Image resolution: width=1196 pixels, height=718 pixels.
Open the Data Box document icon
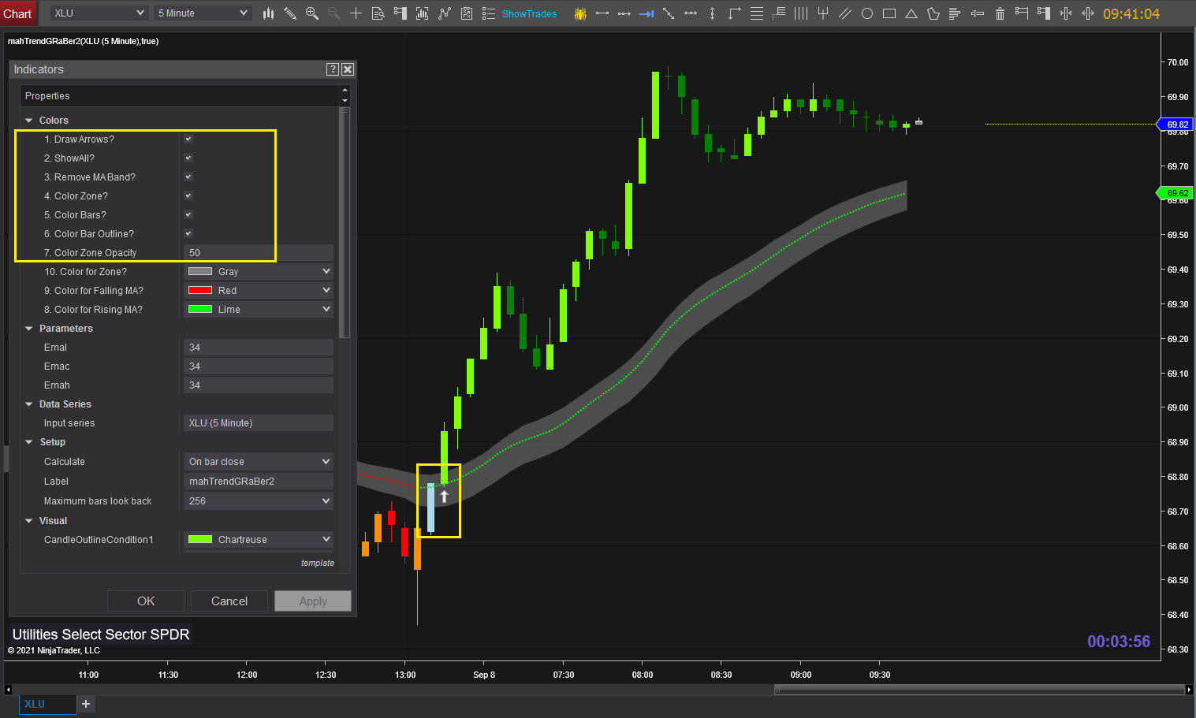[x=378, y=13]
